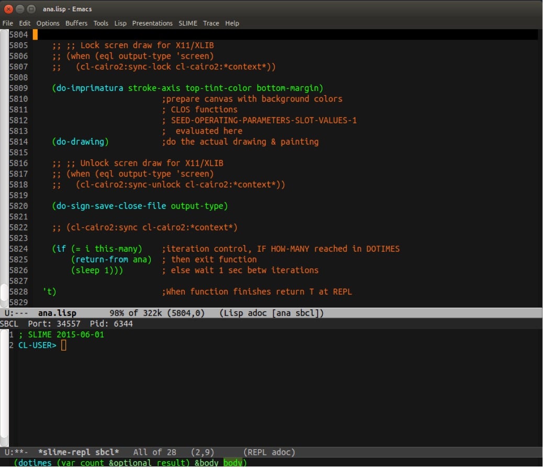This screenshot has height=467, width=543.
Task: Click ';When function finishes return T at REPL' comment
Action: [257, 291]
